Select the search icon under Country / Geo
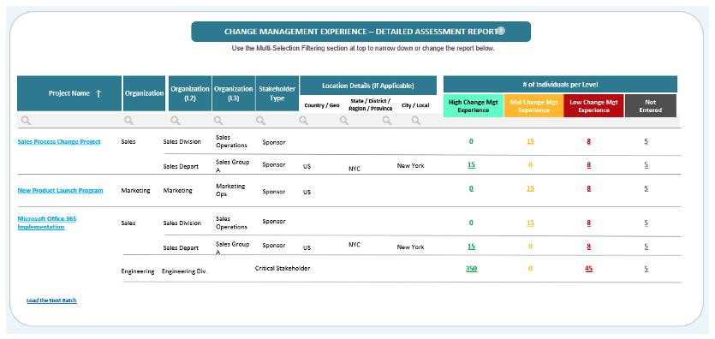This screenshot has height=339, width=715. coord(304,121)
